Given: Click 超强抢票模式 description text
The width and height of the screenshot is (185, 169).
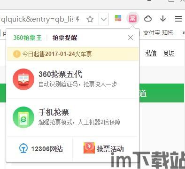Looking at the screenshot, I should (79, 122).
